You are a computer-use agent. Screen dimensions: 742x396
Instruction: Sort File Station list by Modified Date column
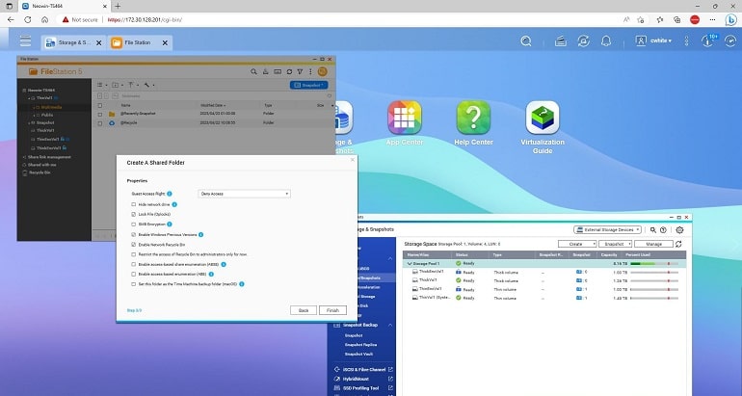(x=213, y=106)
